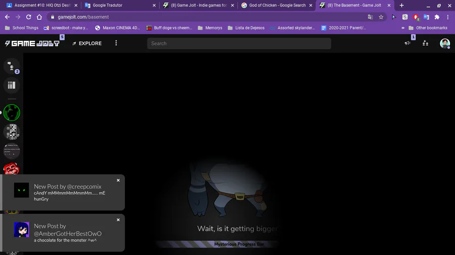The image size is (455, 255).
Task: Open the screedbot bookmark
Action: [x=66, y=28]
